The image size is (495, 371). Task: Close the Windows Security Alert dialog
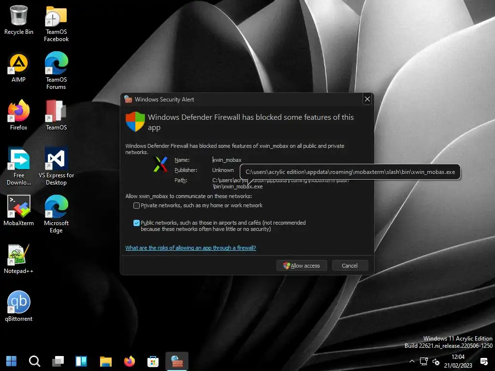[x=367, y=100]
